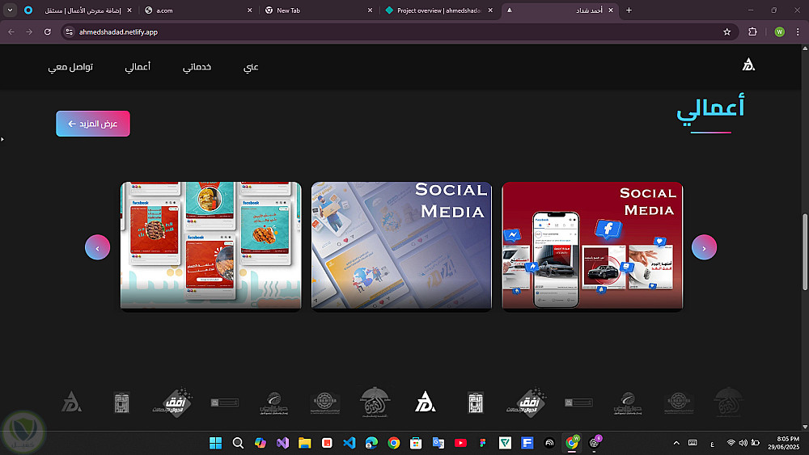The image size is (809, 455).
Task: Switch to the Project overview tab
Action: click(439, 11)
